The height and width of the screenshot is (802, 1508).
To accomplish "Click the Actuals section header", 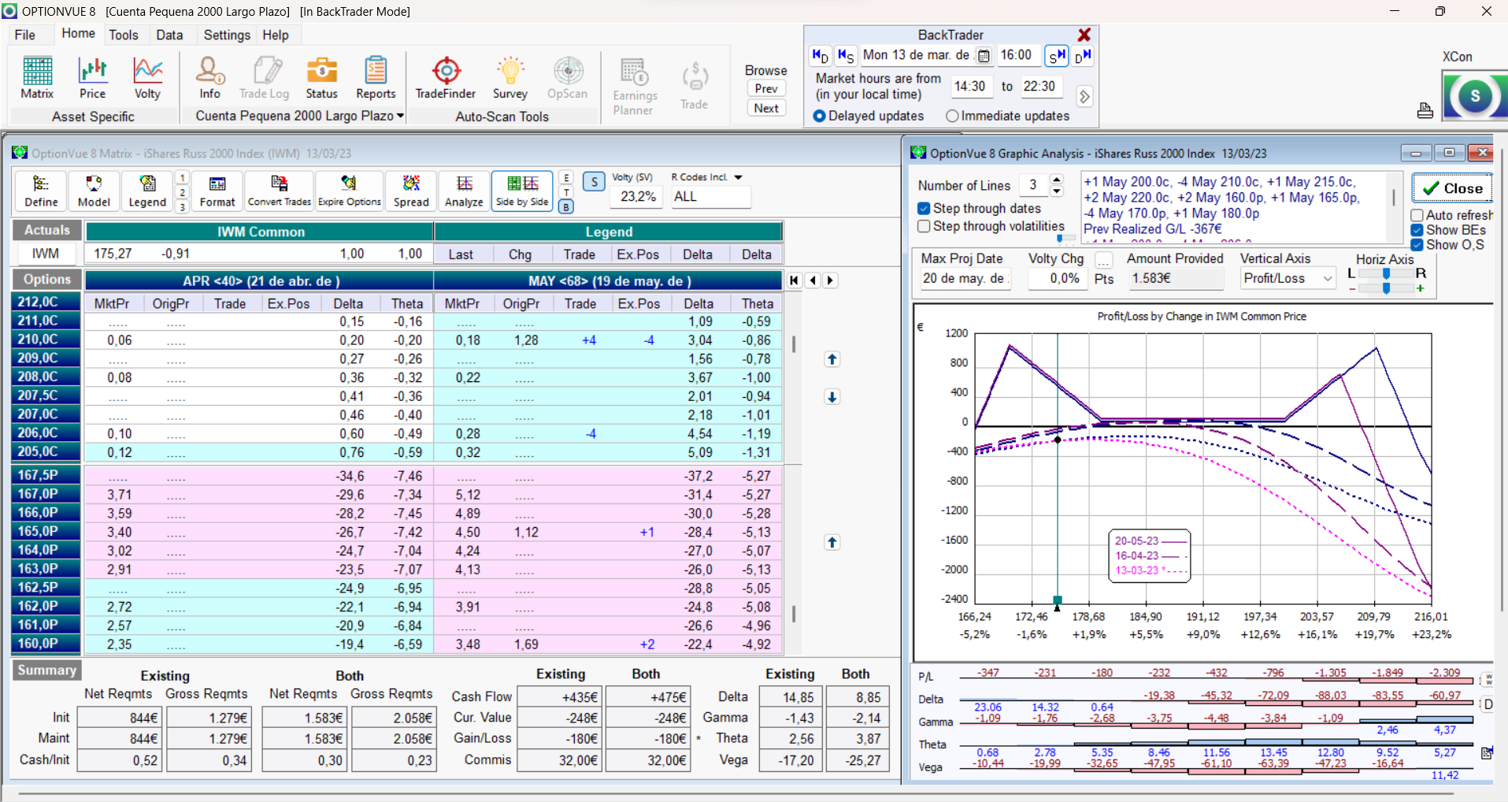I will click(x=46, y=230).
